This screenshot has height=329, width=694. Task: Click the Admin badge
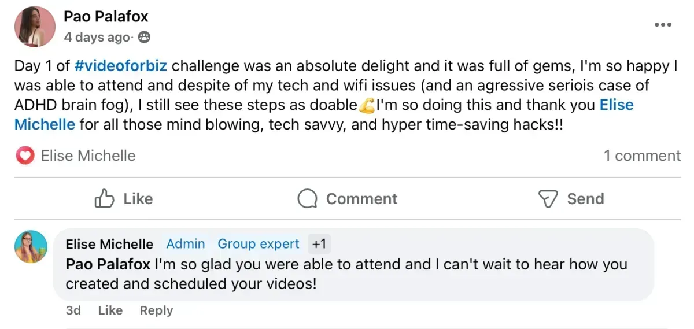[185, 244]
